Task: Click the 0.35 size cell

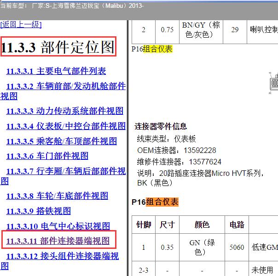Action: (167, 247)
